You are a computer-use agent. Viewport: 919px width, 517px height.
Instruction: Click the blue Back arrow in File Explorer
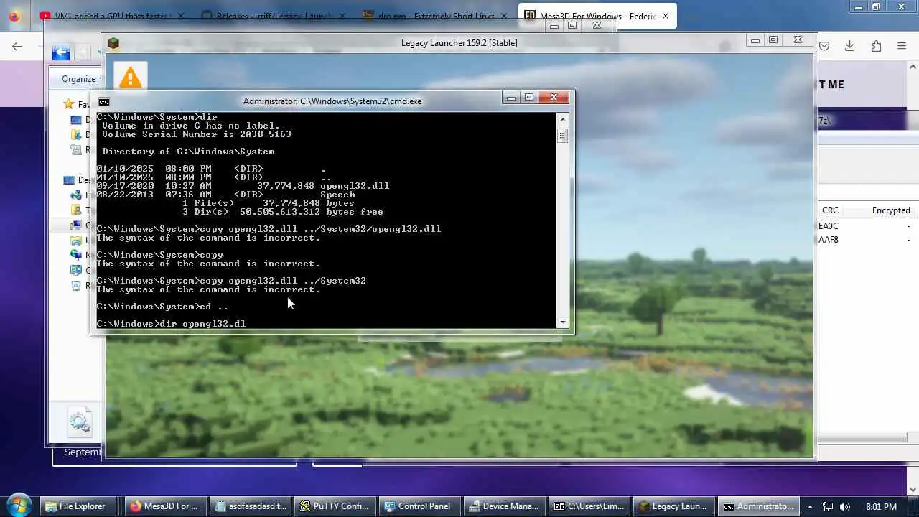click(61, 52)
